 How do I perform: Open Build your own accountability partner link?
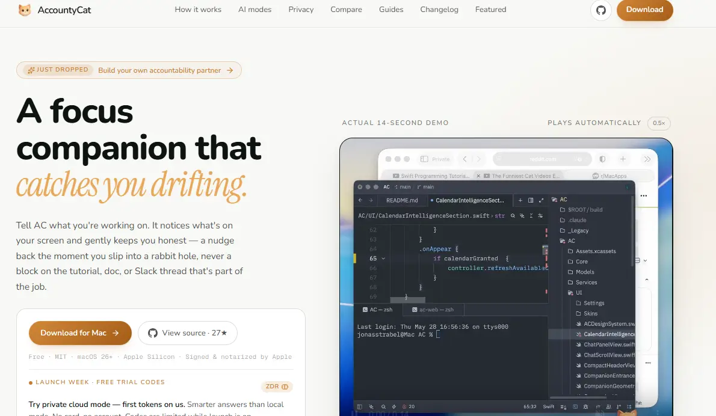(x=165, y=70)
